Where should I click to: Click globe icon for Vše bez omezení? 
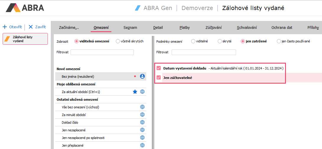pos(142,107)
